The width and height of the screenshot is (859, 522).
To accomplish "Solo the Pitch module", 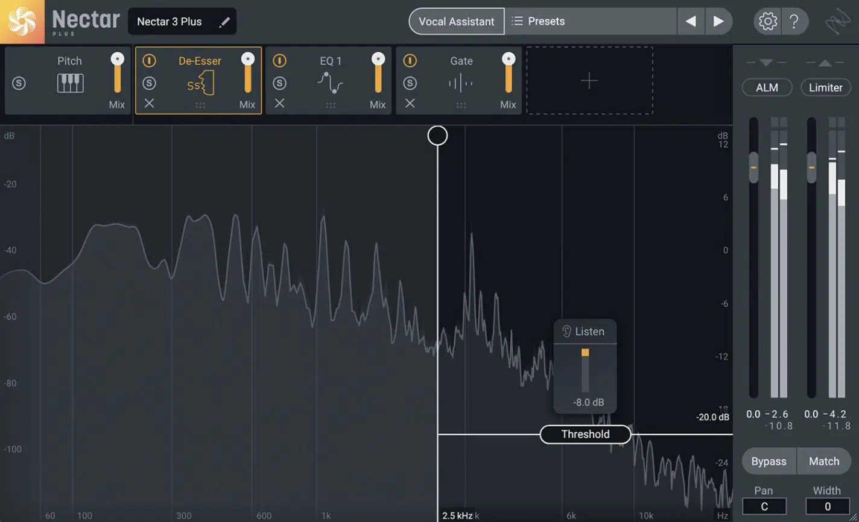I will click(x=19, y=83).
